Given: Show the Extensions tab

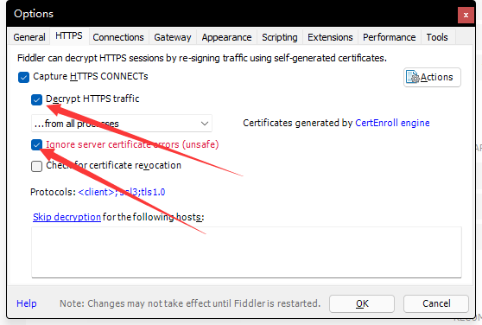Looking at the screenshot, I should tap(330, 37).
